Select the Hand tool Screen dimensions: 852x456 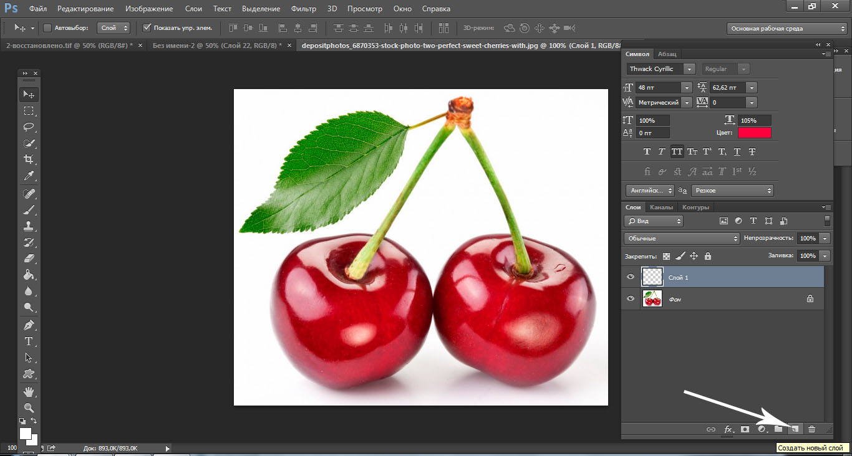click(x=29, y=392)
